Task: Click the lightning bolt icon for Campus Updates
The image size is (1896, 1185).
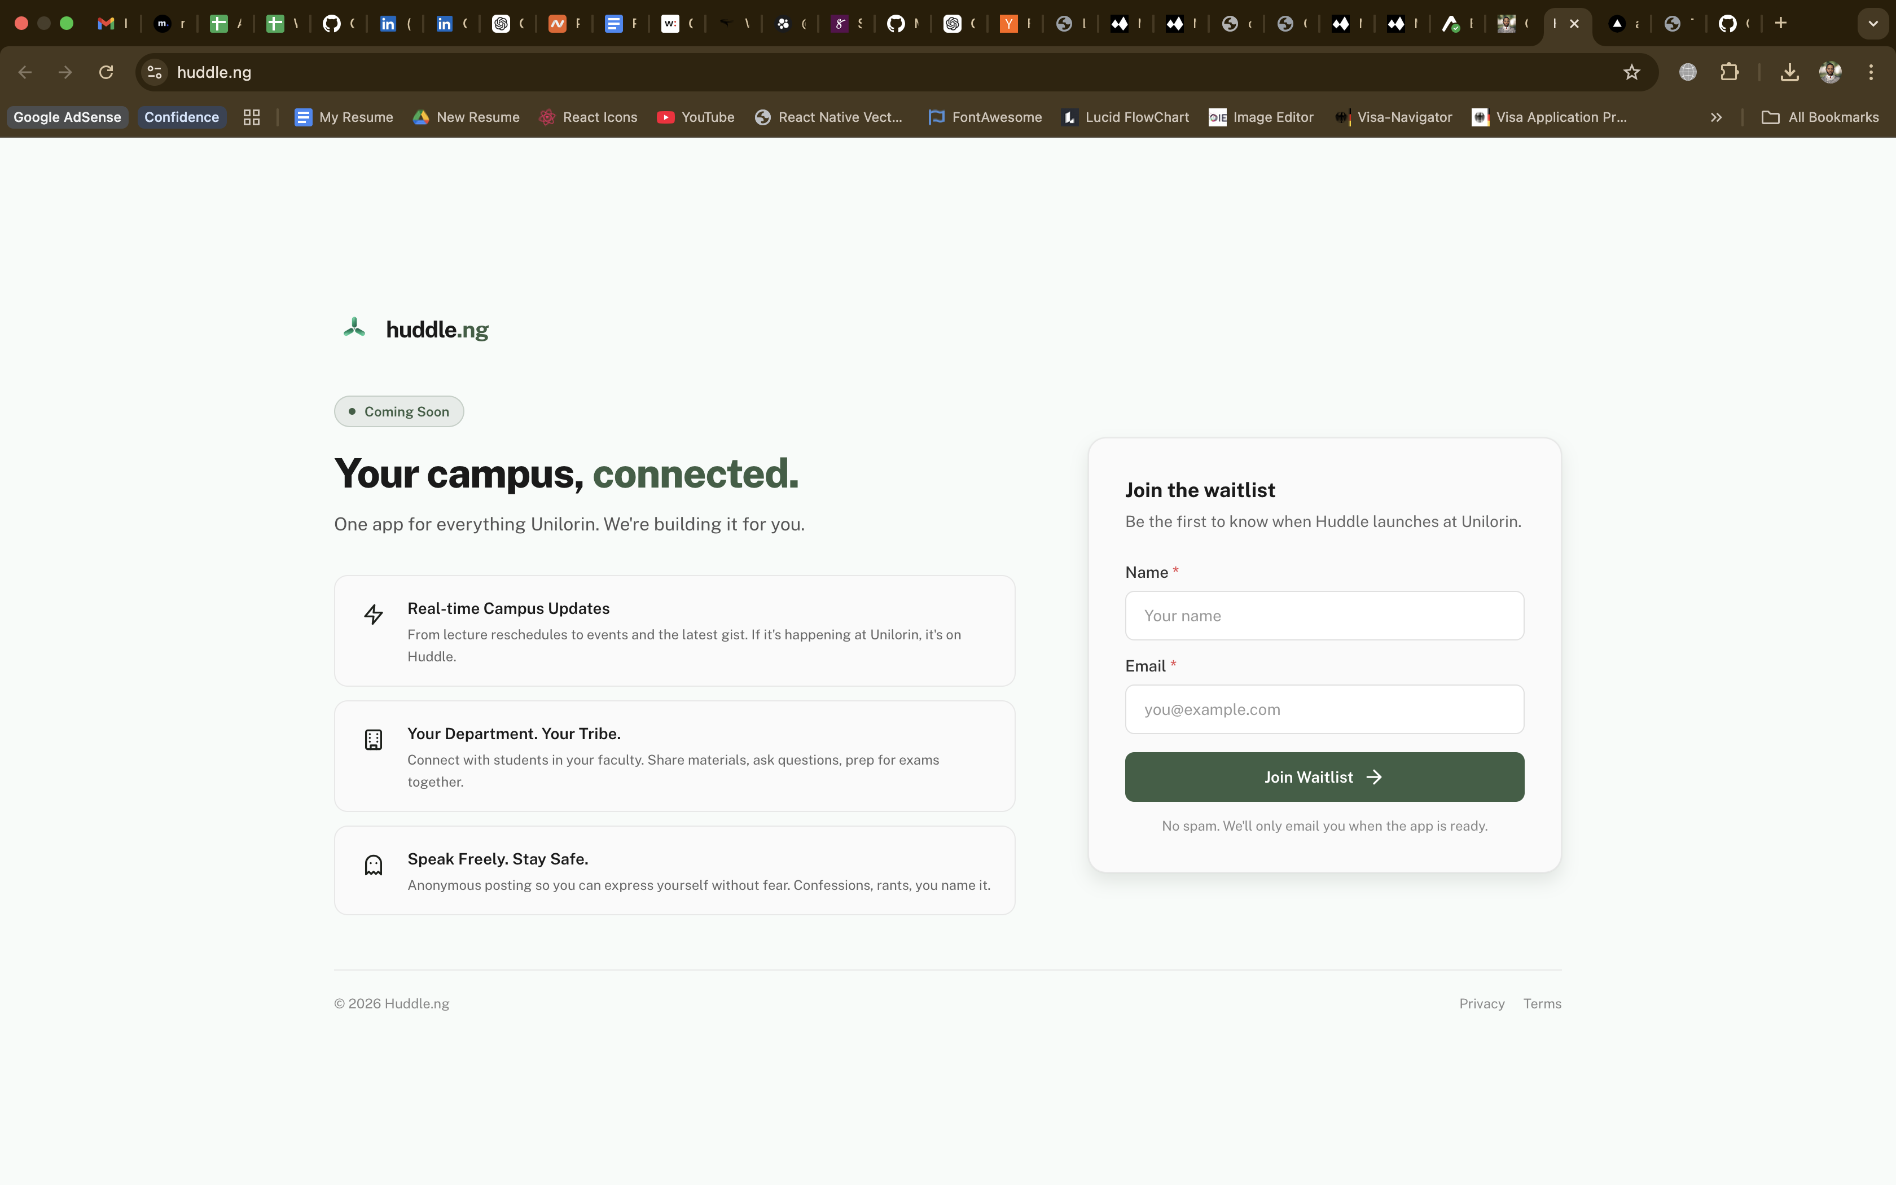Action: [x=374, y=615]
